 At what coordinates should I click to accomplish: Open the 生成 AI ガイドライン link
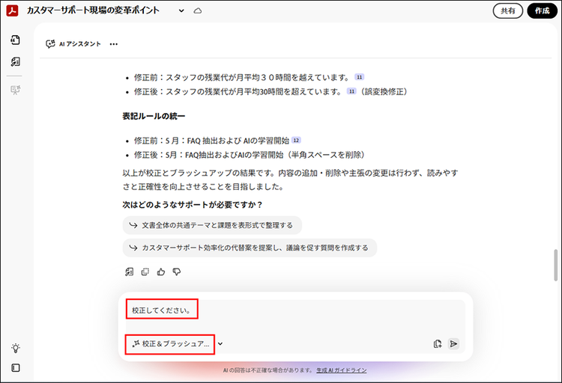341,370
